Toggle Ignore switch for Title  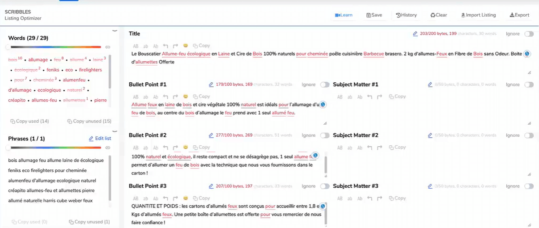coord(529,34)
